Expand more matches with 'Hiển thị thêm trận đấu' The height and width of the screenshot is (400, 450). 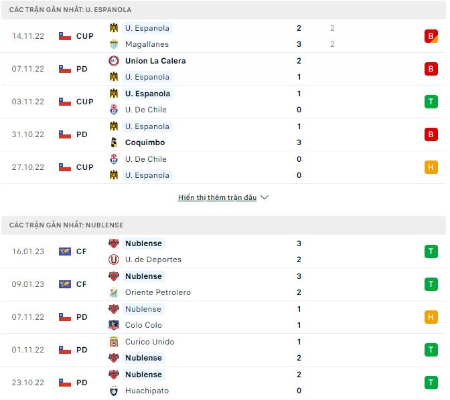tap(218, 198)
